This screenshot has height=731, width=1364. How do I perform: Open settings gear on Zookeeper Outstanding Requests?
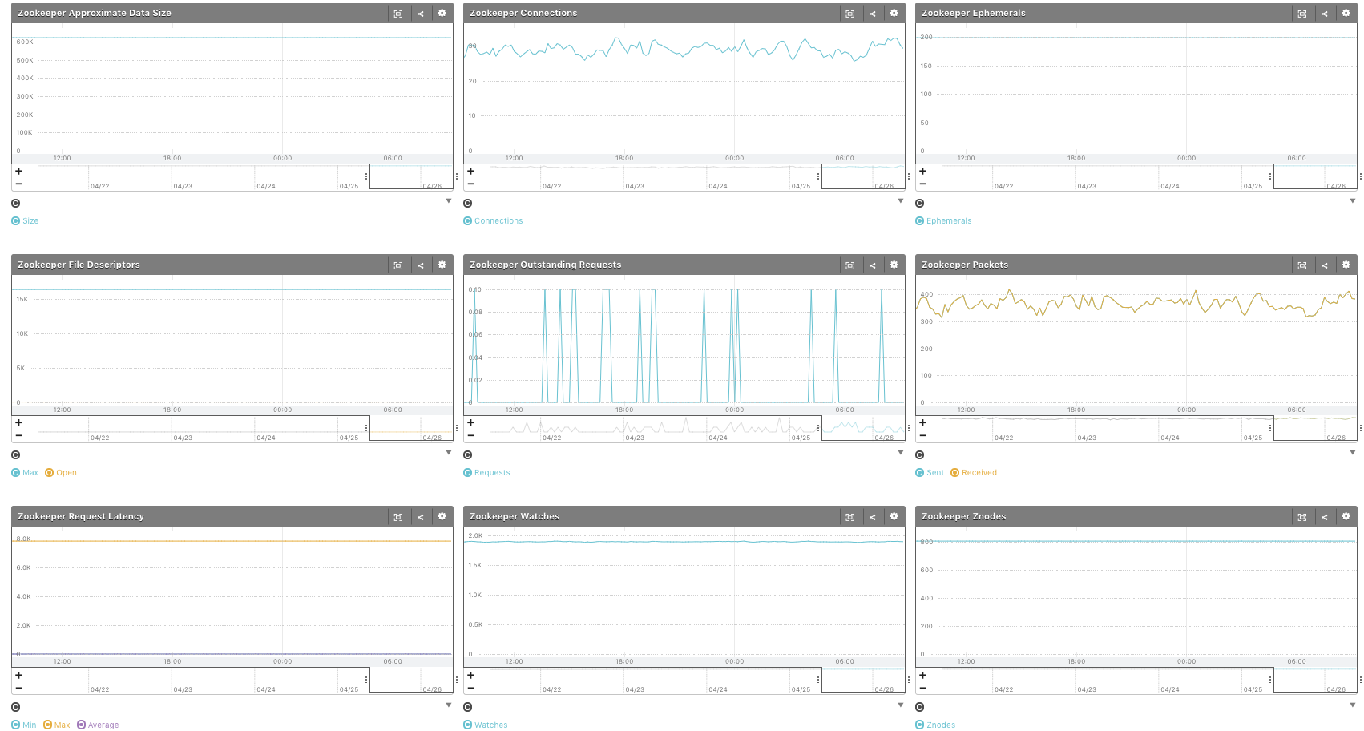[894, 265]
